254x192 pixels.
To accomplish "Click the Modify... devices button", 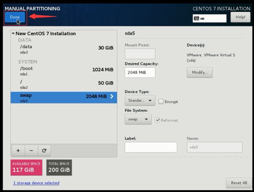I will click(200, 73).
